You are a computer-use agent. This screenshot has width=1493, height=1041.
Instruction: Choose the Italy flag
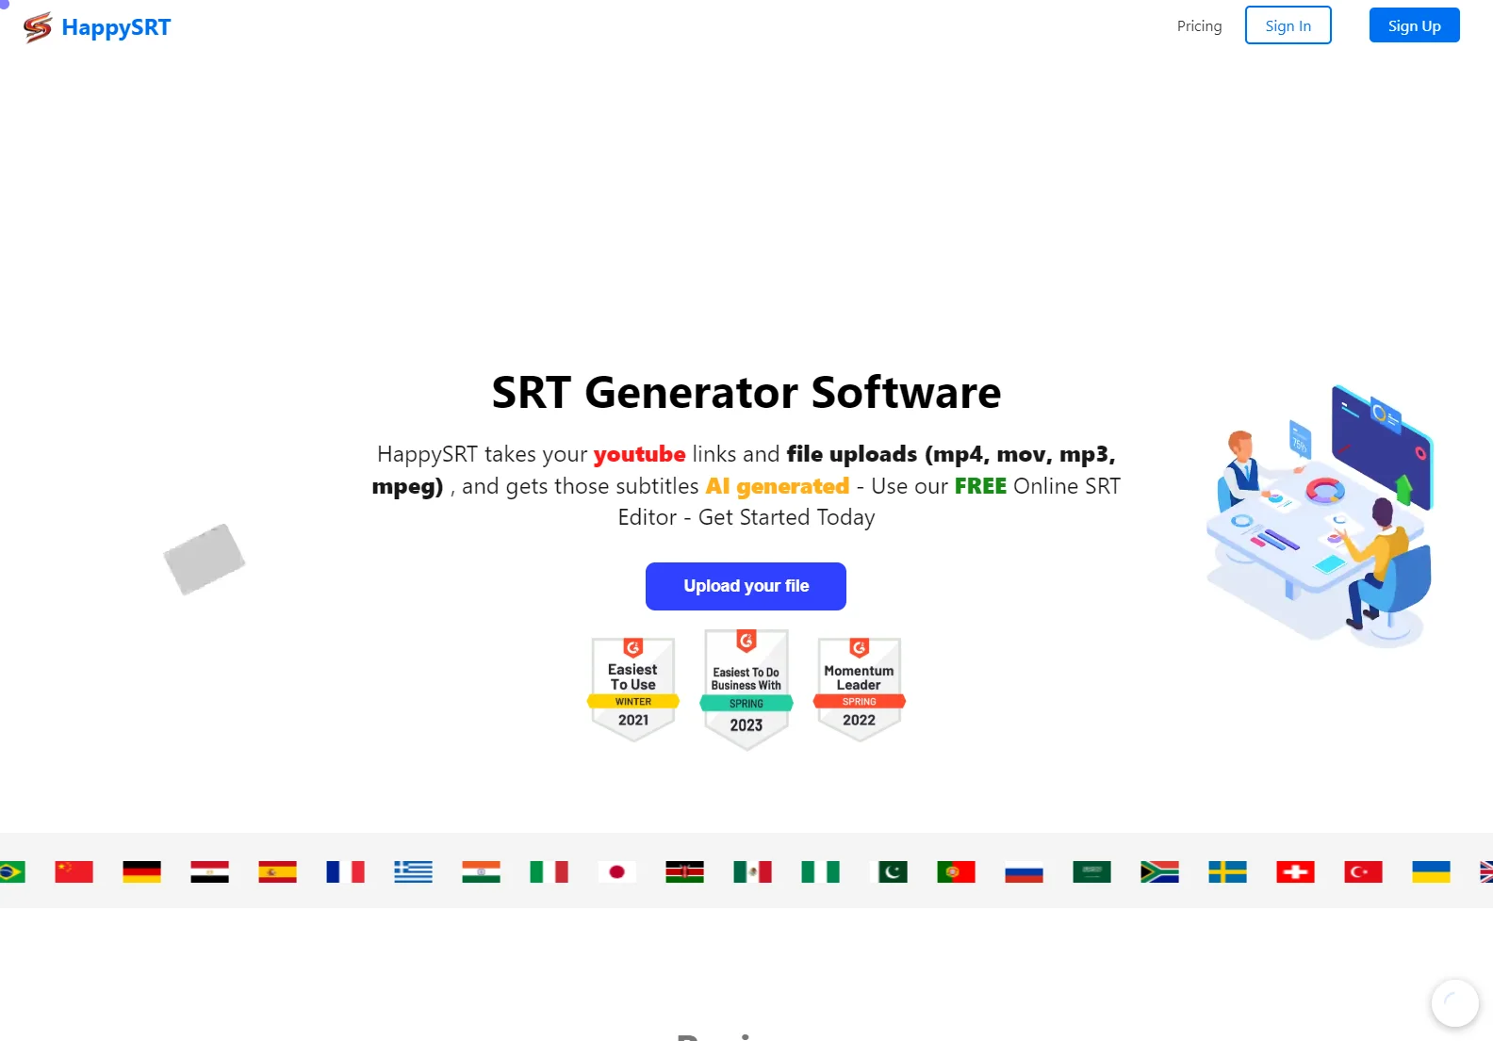[550, 872]
